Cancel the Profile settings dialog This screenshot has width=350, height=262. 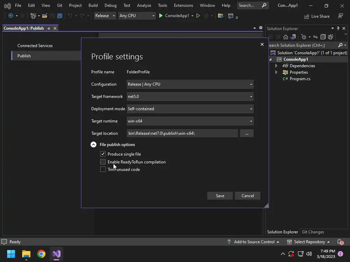click(x=247, y=195)
